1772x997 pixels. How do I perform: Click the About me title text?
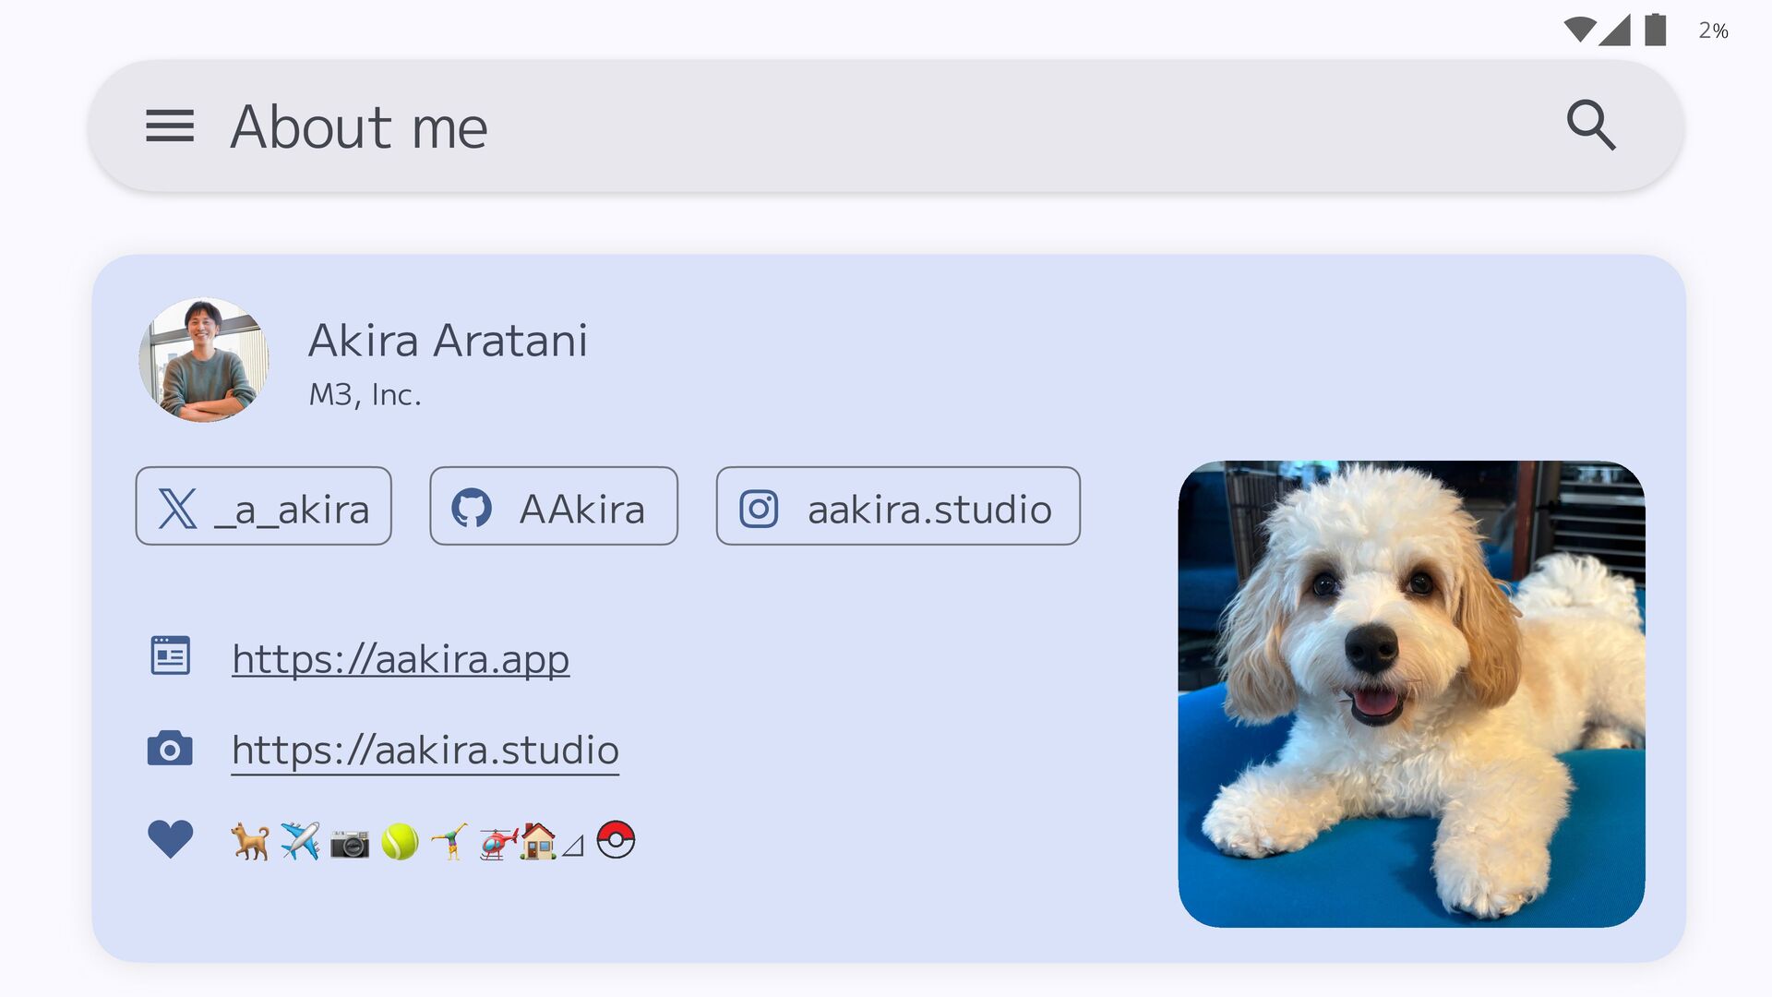(x=359, y=127)
